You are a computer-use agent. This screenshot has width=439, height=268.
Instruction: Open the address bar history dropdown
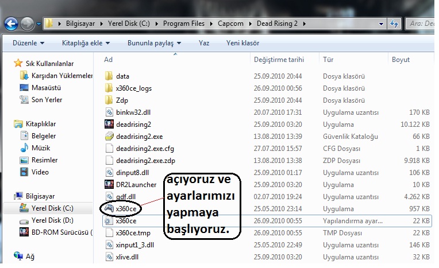pos(381,24)
